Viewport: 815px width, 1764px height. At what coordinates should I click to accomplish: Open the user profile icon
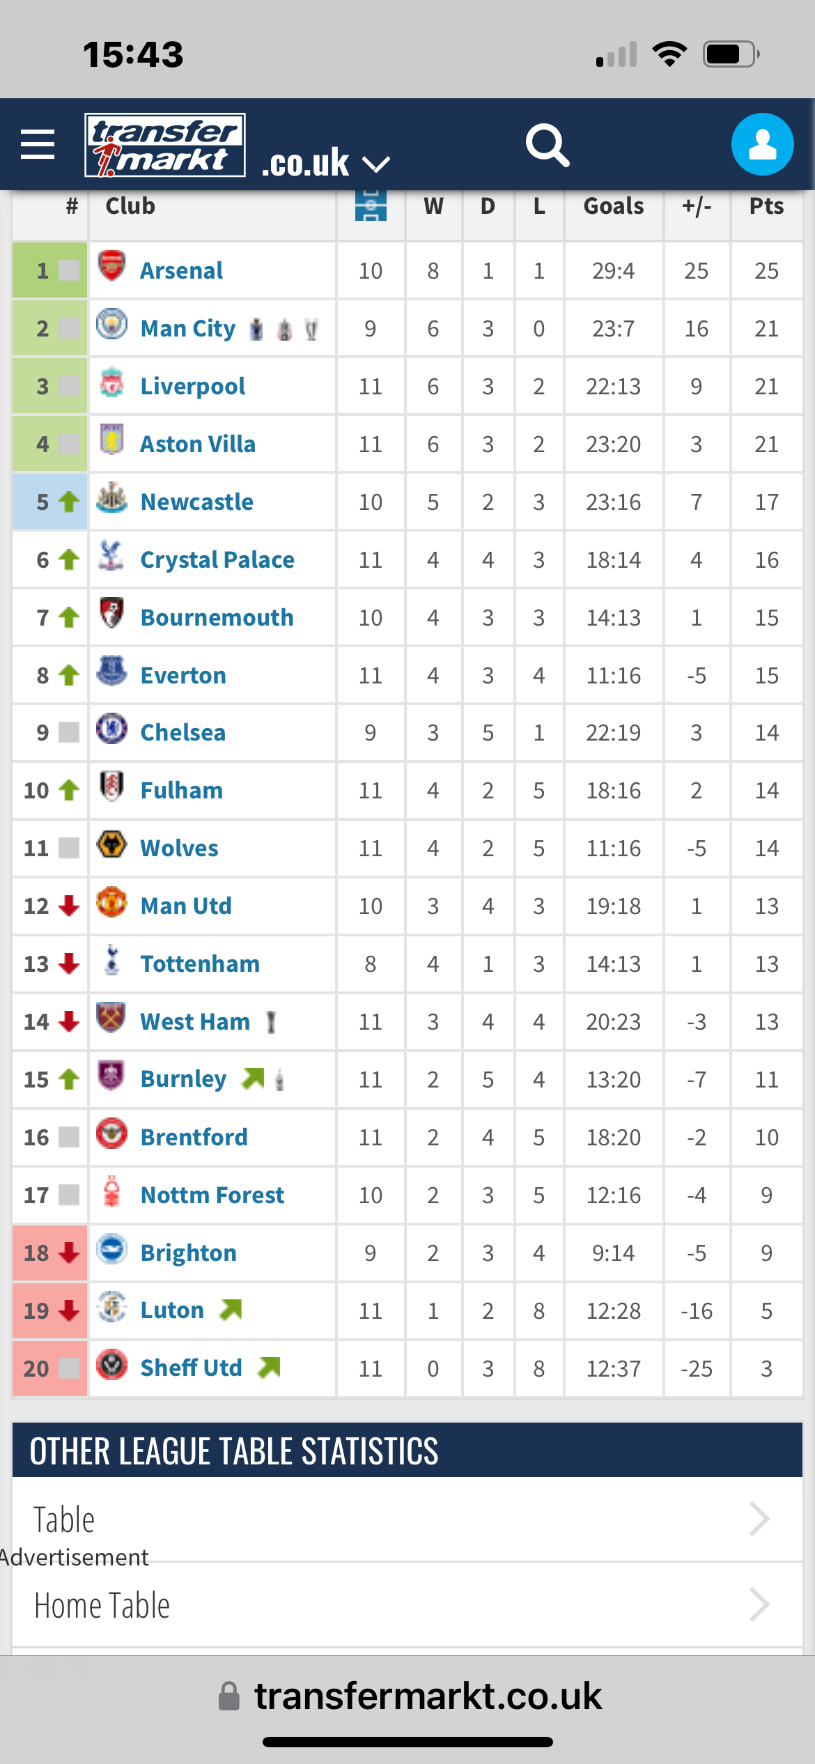click(762, 144)
